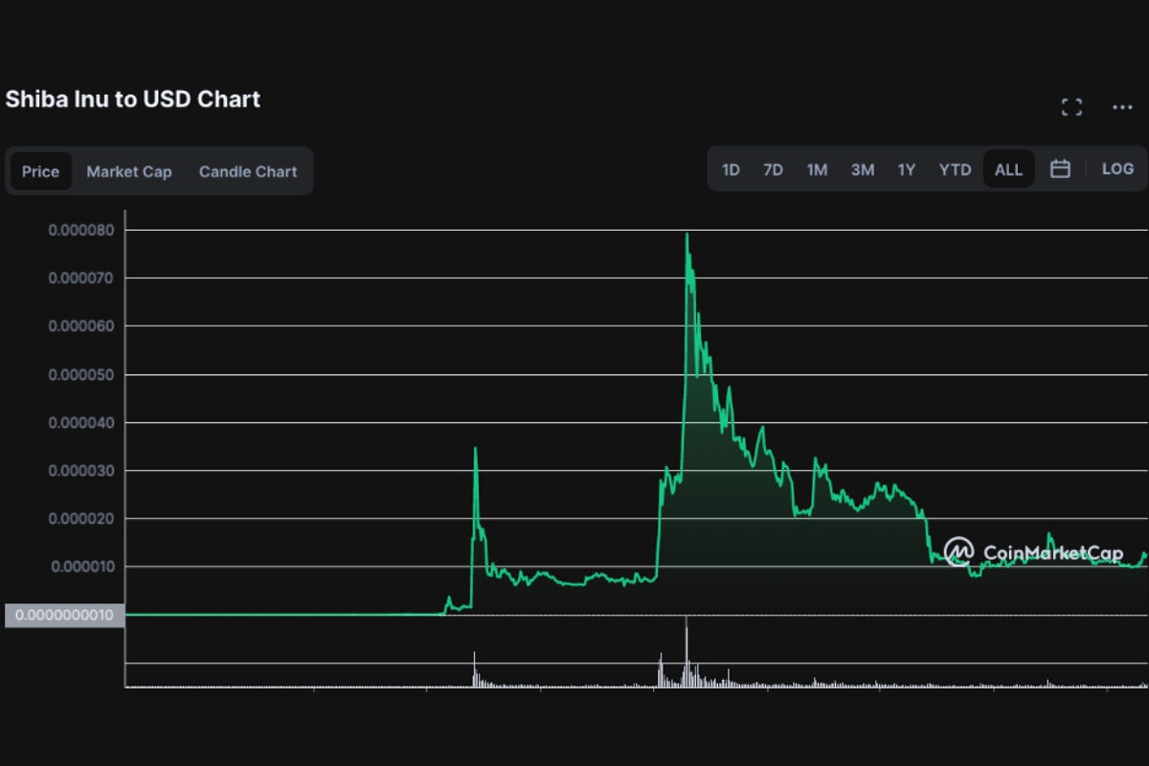Viewport: 1149px width, 766px height.
Task: Switch to the Candle Chart tab
Action: tap(248, 171)
